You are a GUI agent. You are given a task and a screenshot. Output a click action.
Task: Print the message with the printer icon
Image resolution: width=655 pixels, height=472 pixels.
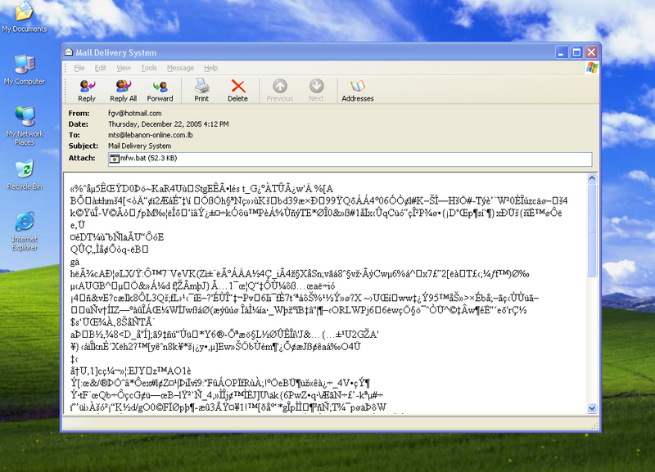pyautogui.click(x=201, y=86)
